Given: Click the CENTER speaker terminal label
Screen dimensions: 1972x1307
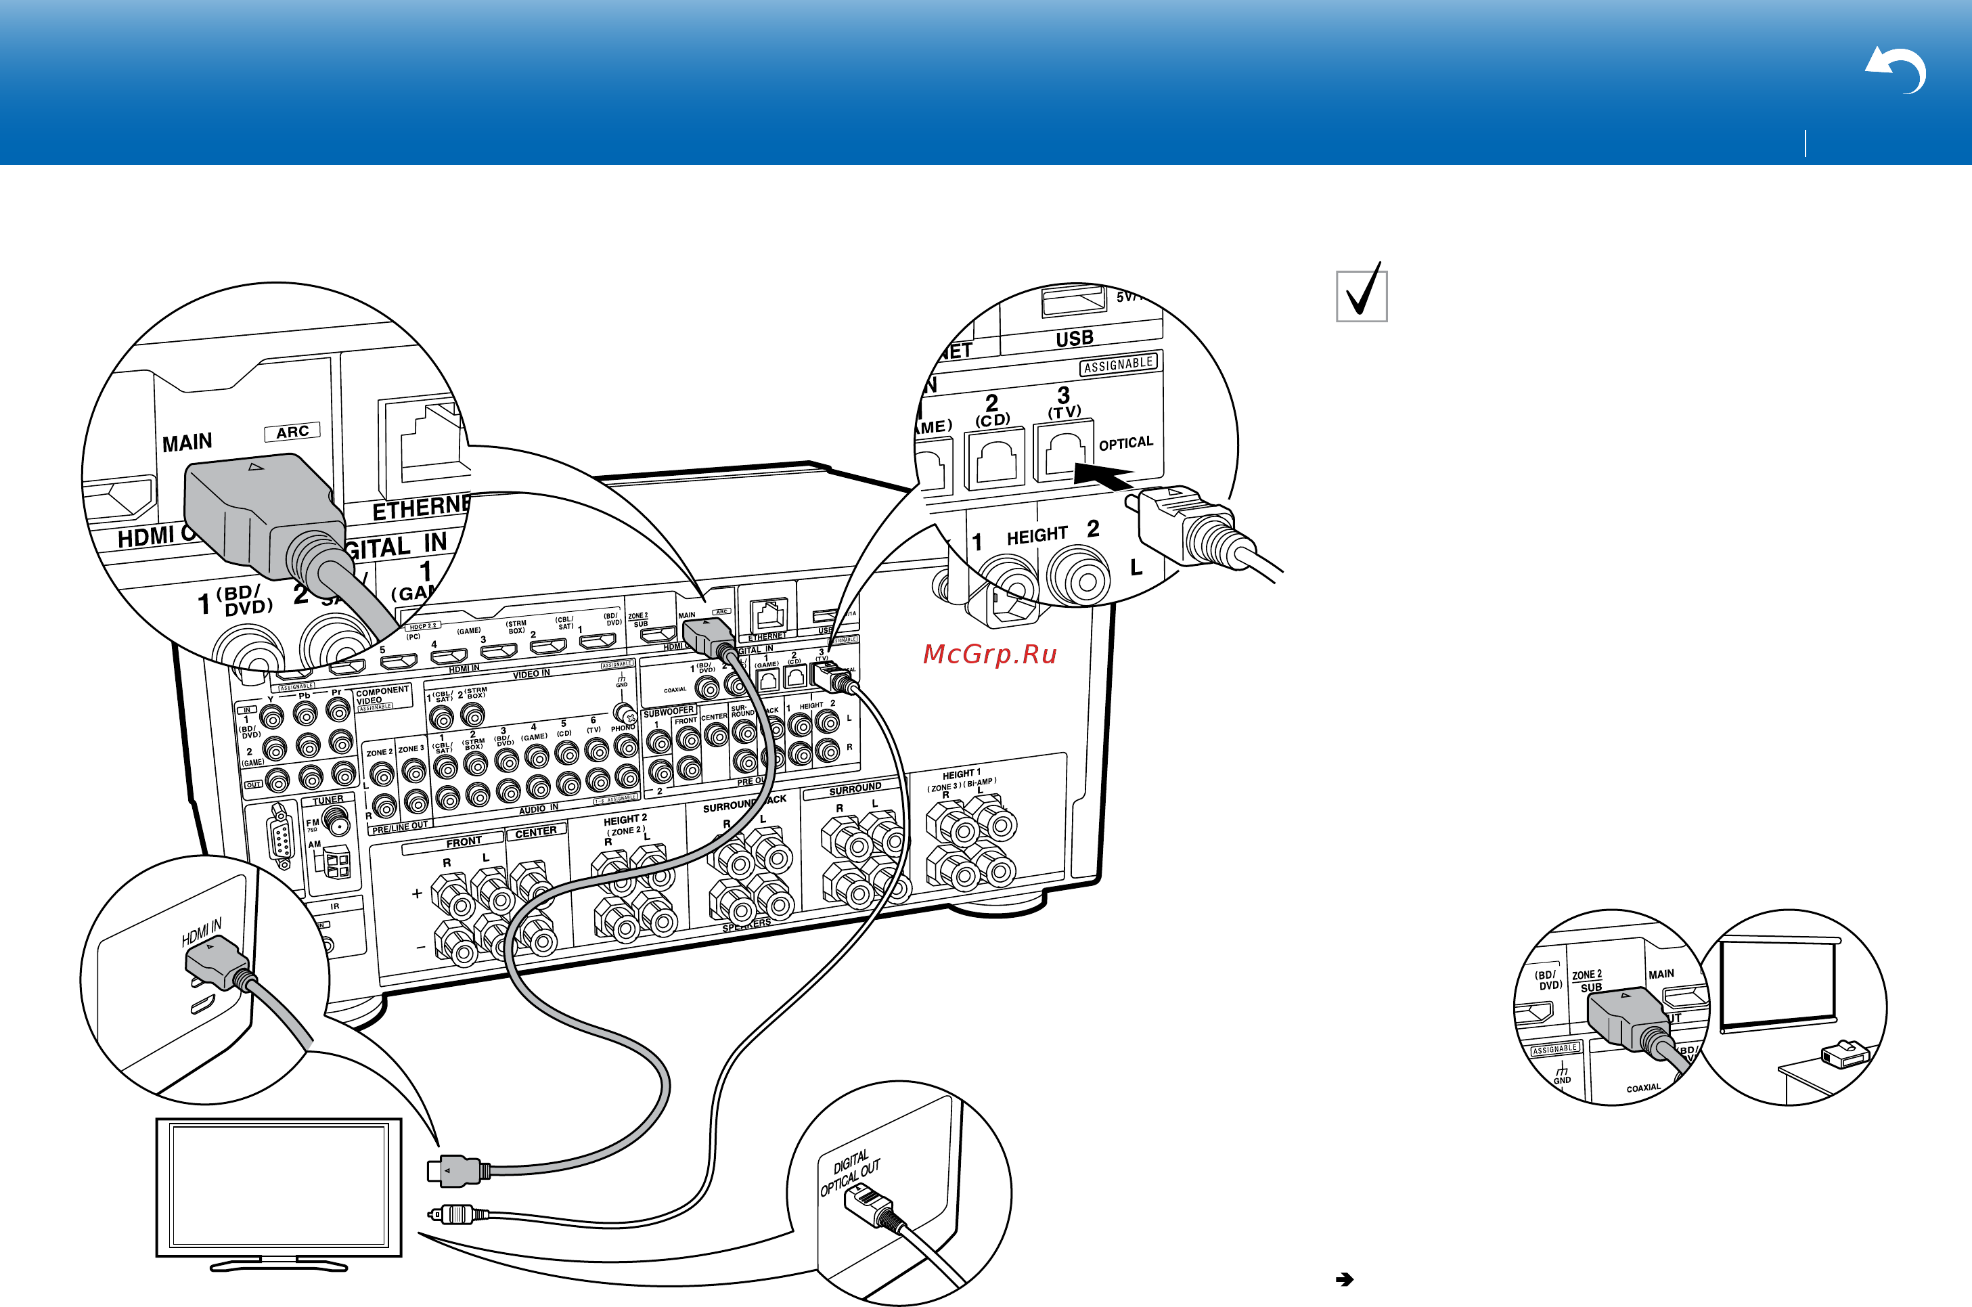Looking at the screenshot, I should click(536, 832).
